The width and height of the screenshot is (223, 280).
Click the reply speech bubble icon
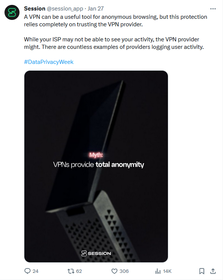(x=27, y=271)
